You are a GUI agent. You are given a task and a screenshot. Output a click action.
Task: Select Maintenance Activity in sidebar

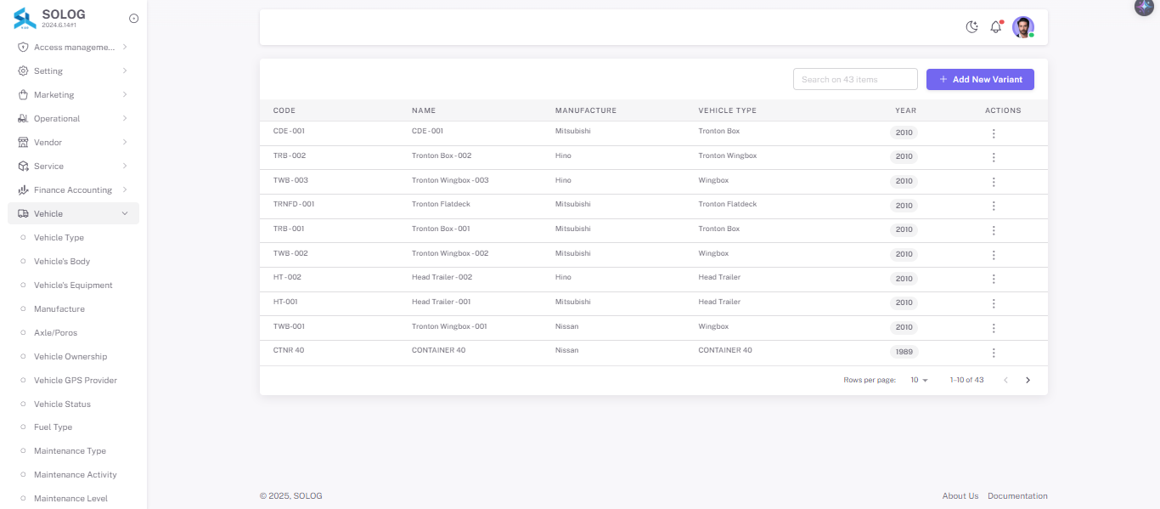tap(75, 475)
